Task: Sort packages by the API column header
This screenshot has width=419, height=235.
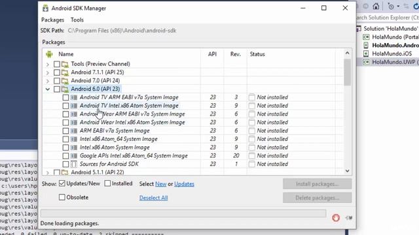Action: coord(212,54)
